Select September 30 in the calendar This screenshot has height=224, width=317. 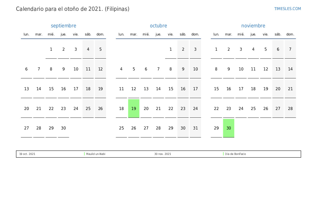tap(63, 128)
